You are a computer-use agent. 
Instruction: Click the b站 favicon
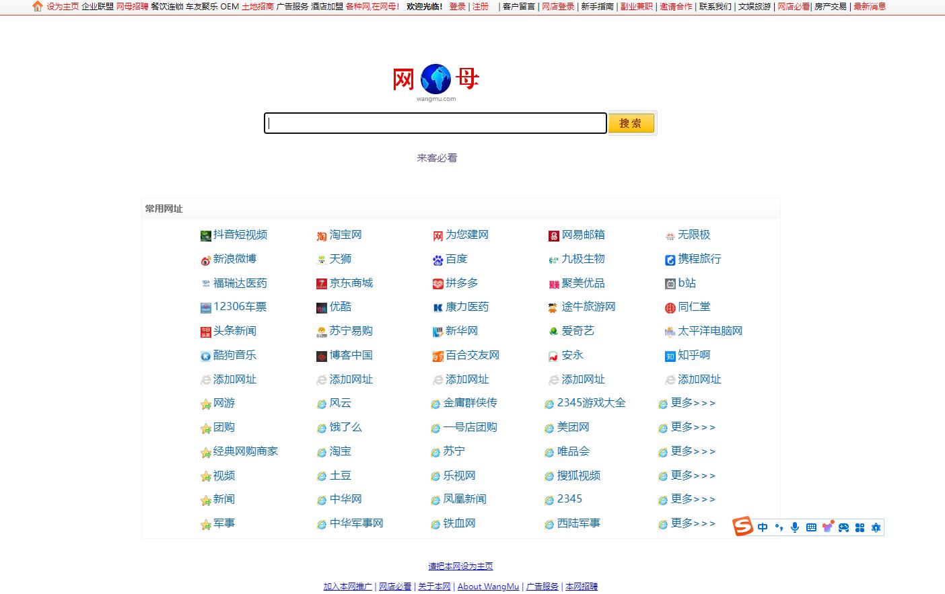(x=670, y=284)
